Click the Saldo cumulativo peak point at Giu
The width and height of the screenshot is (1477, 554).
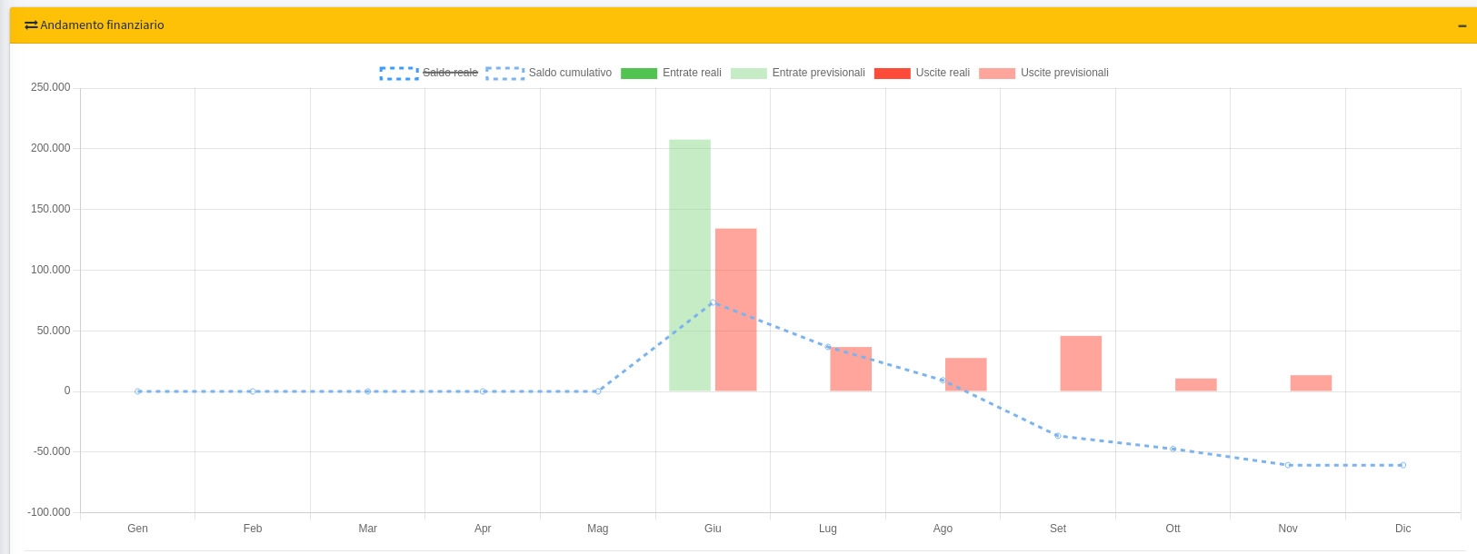tap(713, 302)
